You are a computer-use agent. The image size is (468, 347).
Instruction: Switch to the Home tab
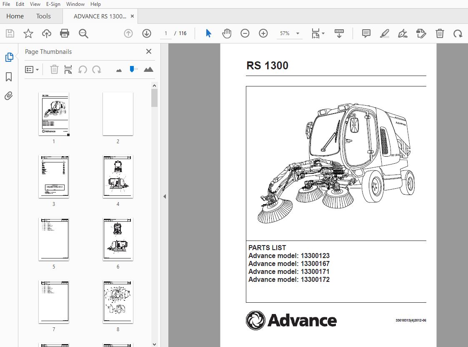[15, 16]
